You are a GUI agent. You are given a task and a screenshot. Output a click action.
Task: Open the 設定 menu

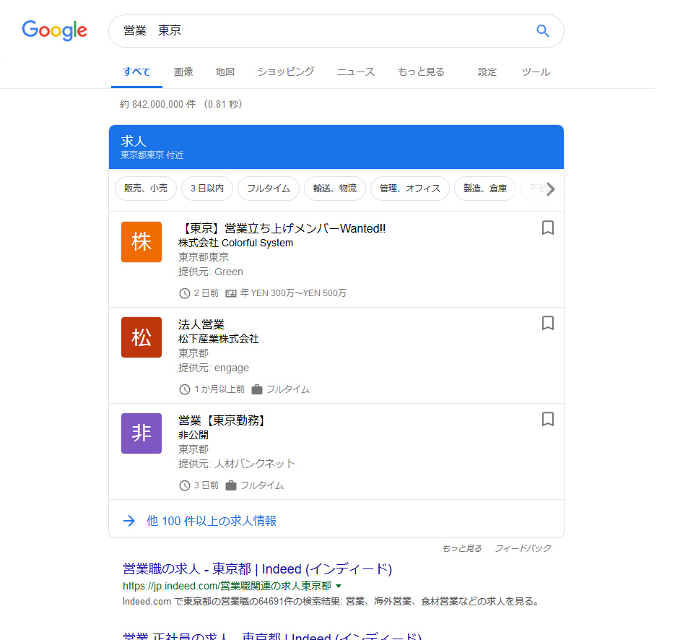click(x=487, y=72)
